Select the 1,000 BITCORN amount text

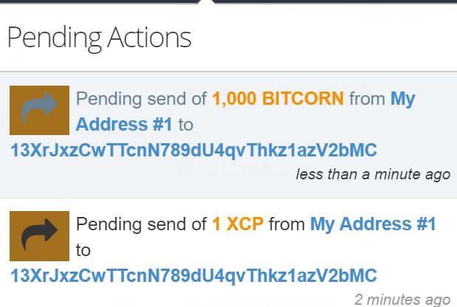tap(278, 98)
